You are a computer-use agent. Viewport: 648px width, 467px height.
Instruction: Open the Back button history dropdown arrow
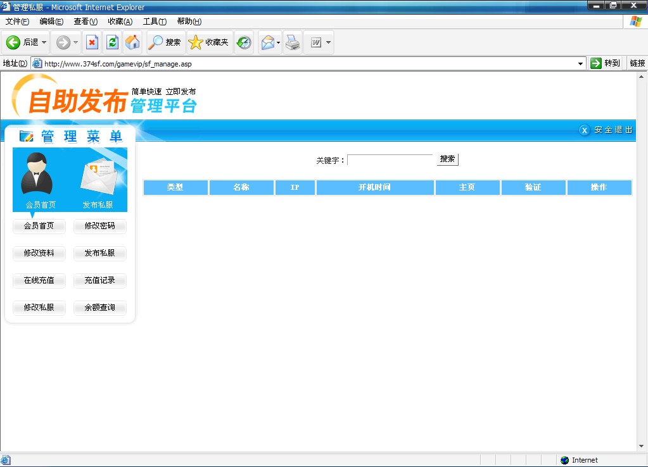[44, 42]
